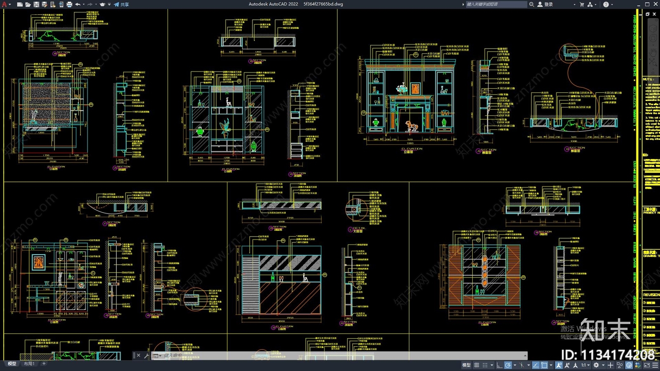Image resolution: width=660 pixels, height=371 pixels.
Task: Toggle auto-add annotation scales
Action: coord(567,365)
